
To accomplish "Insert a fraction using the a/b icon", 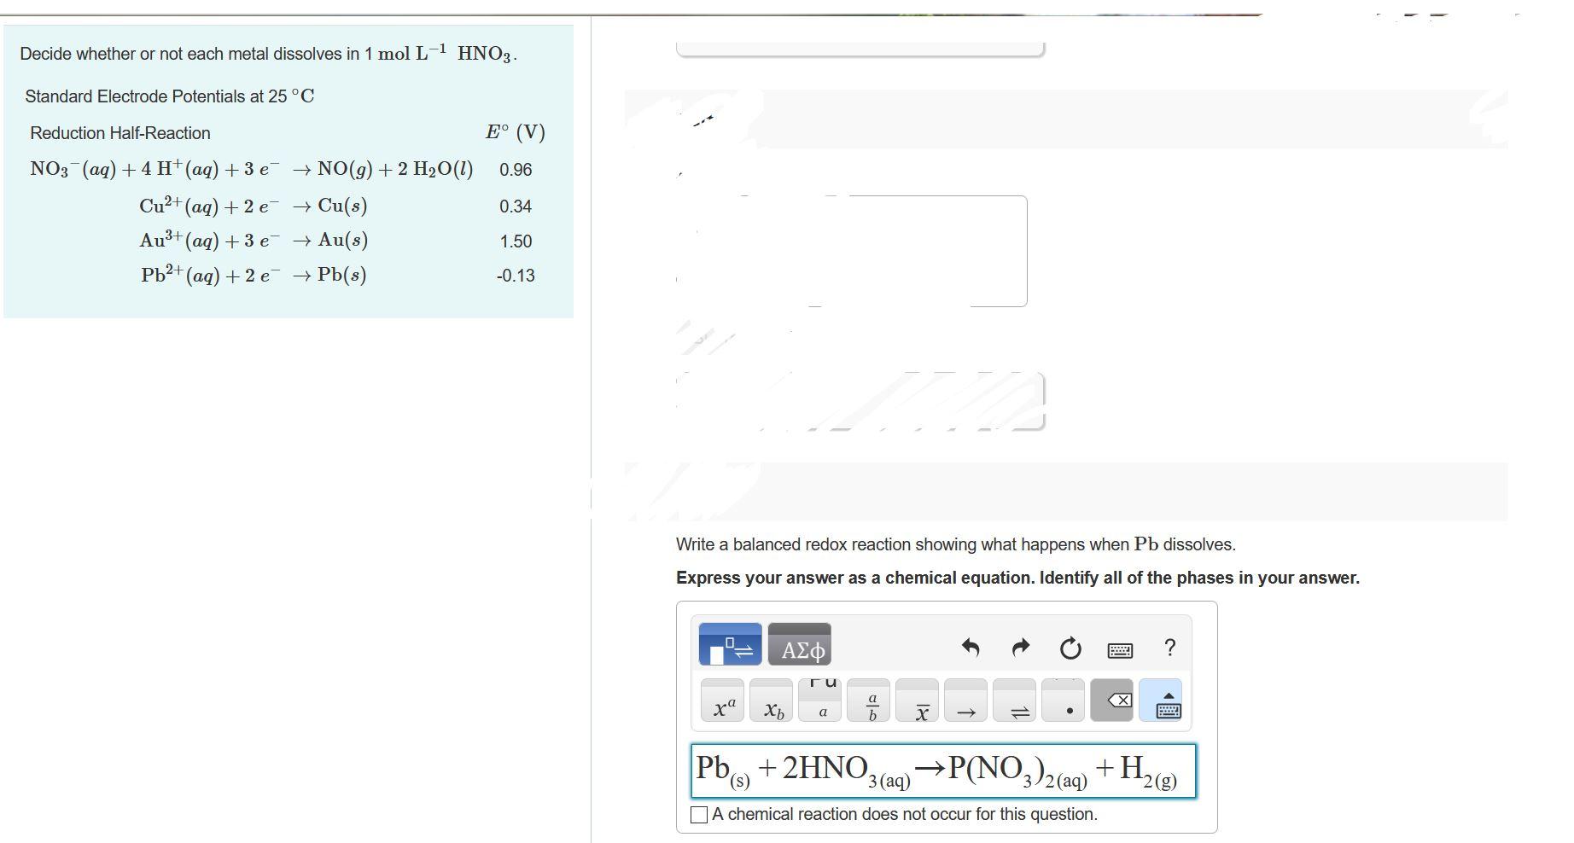I will pos(872,702).
